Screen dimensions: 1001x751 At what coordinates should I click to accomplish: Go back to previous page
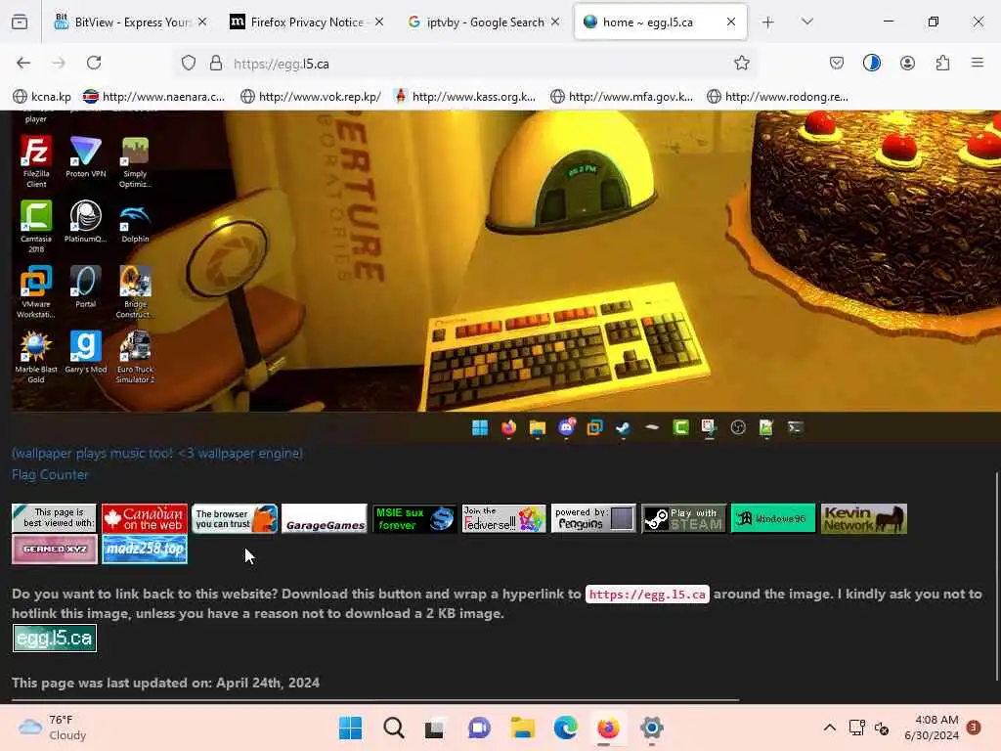point(23,64)
